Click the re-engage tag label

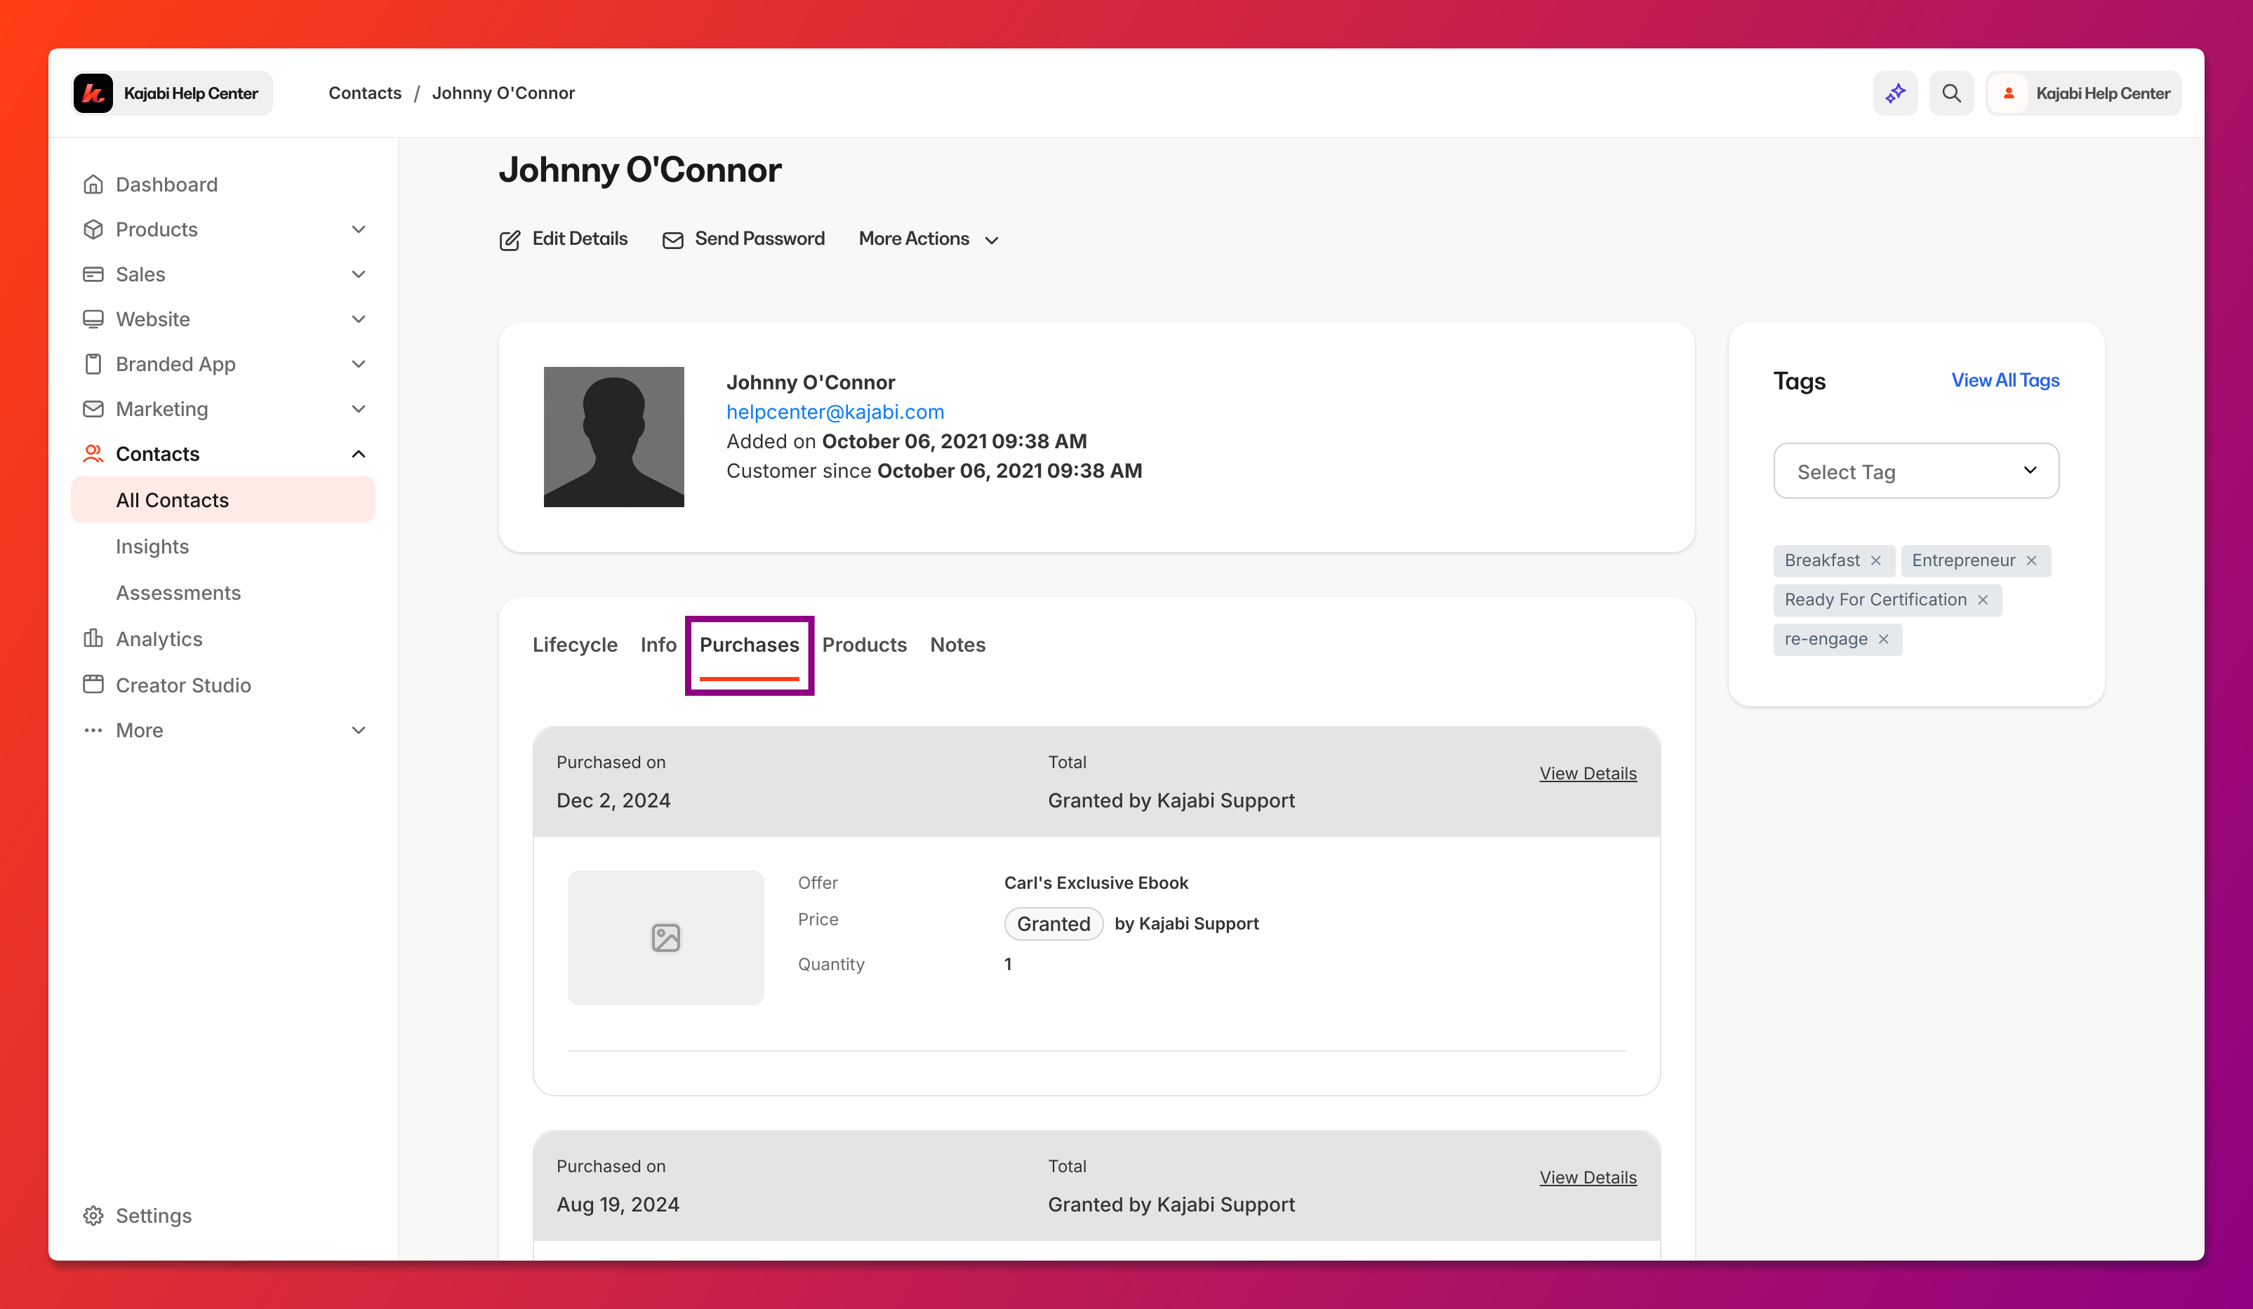[x=1826, y=639]
